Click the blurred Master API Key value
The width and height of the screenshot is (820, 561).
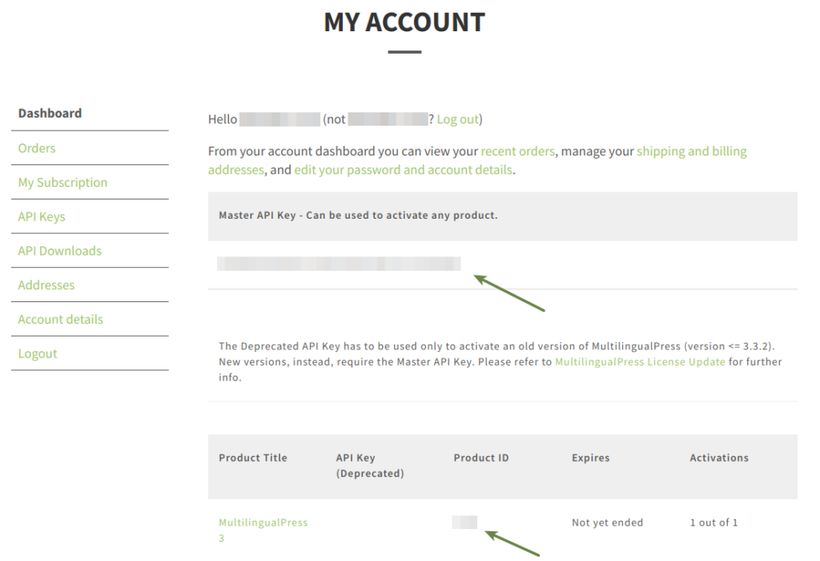[339, 264]
